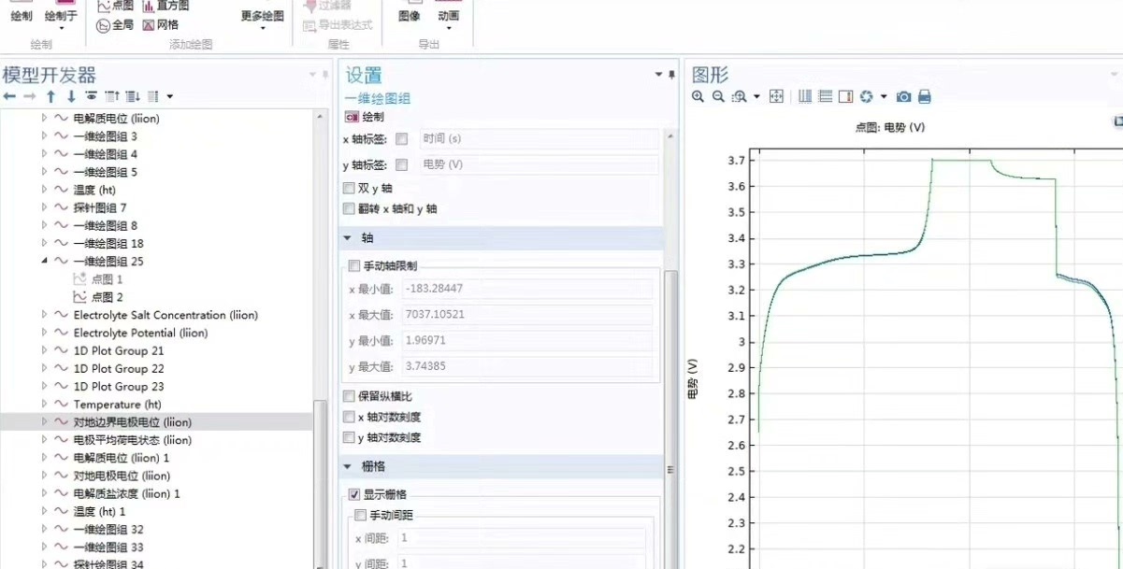Open the 图像 export menu
The height and width of the screenshot is (569, 1123).
(x=408, y=15)
